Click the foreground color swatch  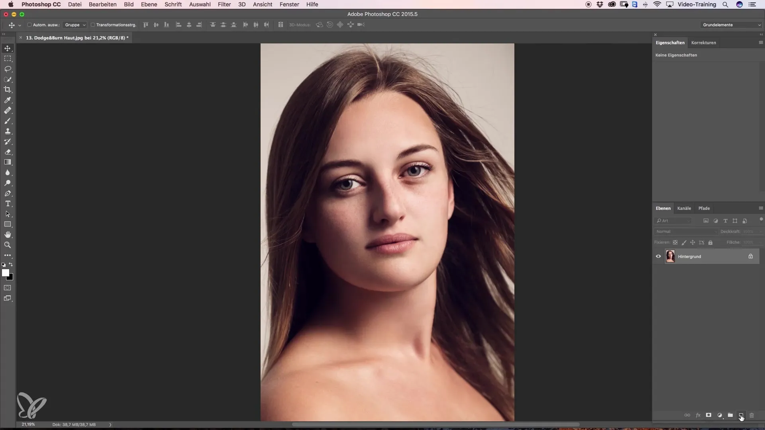click(5, 273)
